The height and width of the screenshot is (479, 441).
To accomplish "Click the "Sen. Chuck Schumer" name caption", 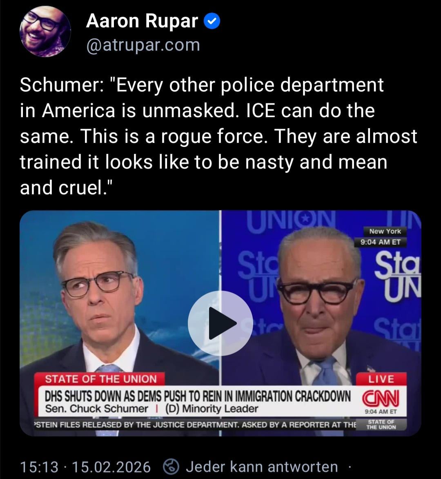I will click(96, 409).
